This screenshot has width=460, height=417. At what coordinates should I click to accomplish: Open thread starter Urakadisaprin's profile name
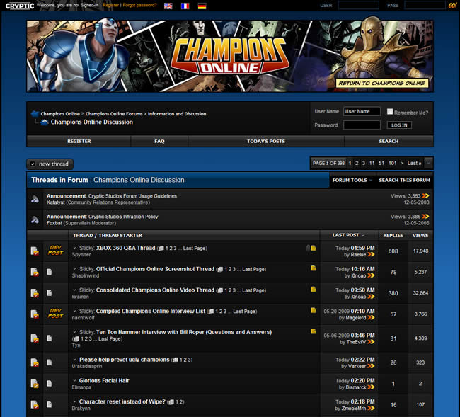point(87,366)
